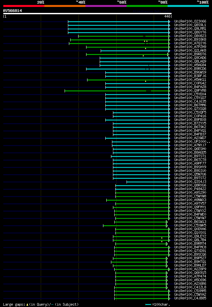Select the UniRef100_Q9FVM8 label
This screenshot has width=212, height=307.
point(190,91)
